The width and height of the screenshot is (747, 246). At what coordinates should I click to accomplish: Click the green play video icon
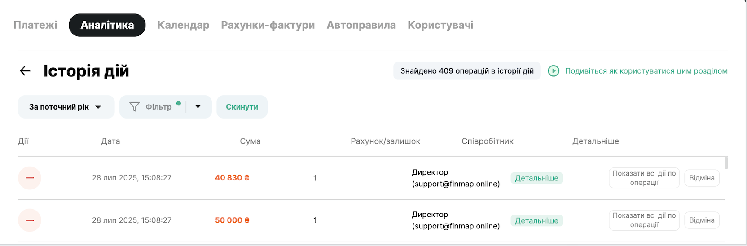[554, 71]
